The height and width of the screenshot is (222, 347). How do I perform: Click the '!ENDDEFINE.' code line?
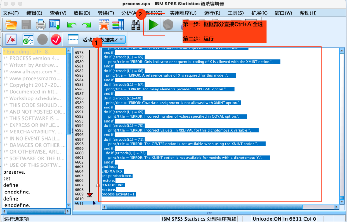[x=113, y=185]
